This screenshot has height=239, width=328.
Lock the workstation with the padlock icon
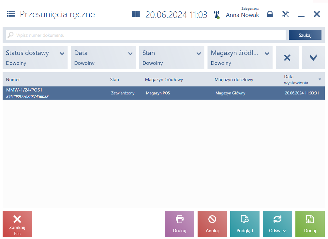pyautogui.click(x=270, y=14)
